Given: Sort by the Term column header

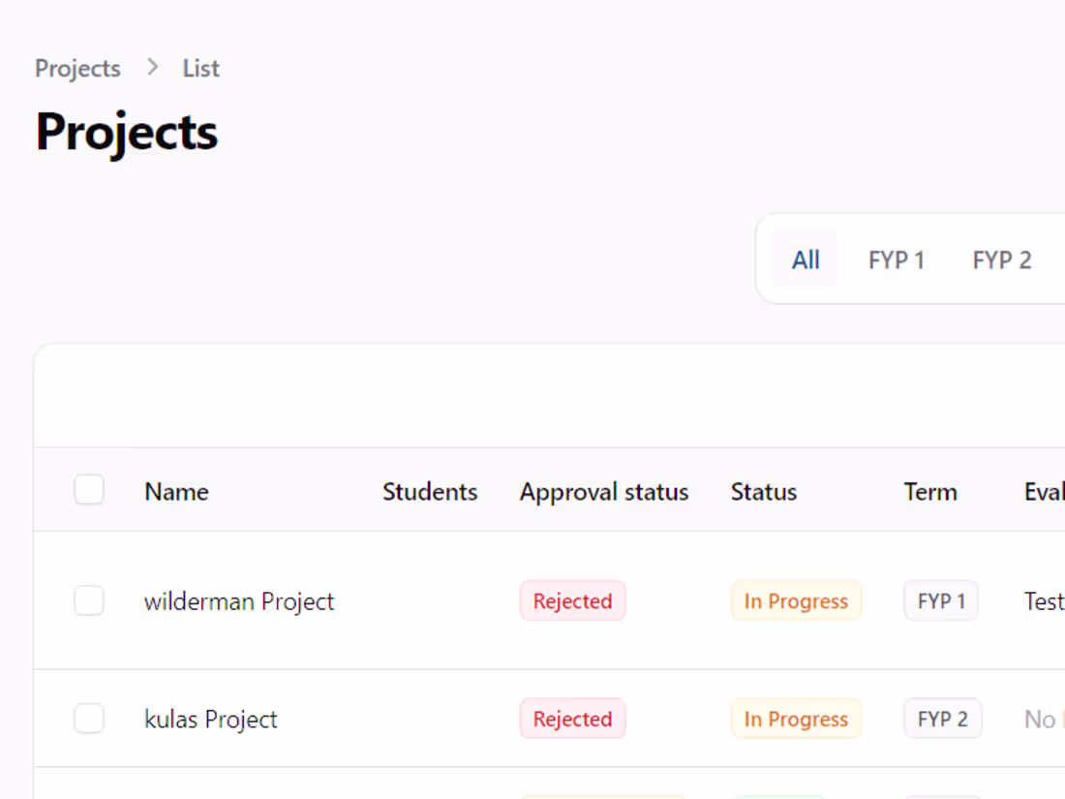Looking at the screenshot, I should (x=929, y=491).
